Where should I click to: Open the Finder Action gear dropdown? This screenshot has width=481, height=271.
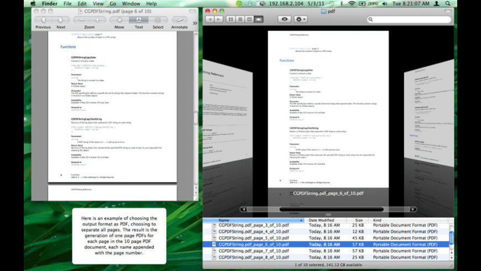coord(300,19)
